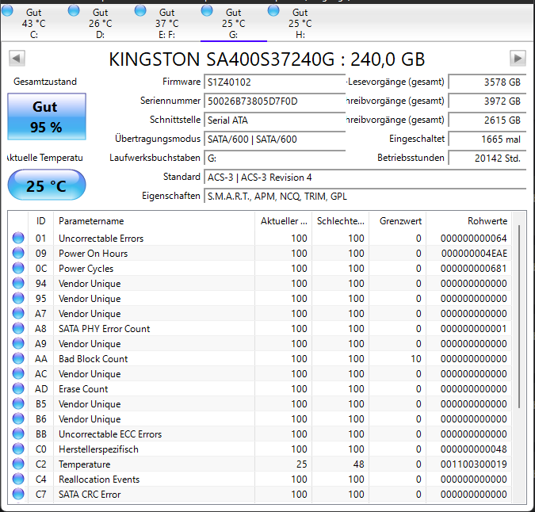Click the status orb of ID 95 row
Screen dimensions: 535x512
pyautogui.click(x=18, y=298)
